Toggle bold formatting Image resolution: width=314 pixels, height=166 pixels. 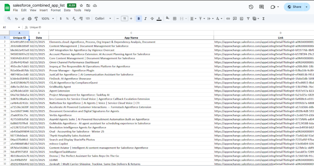click(x=139, y=19)
